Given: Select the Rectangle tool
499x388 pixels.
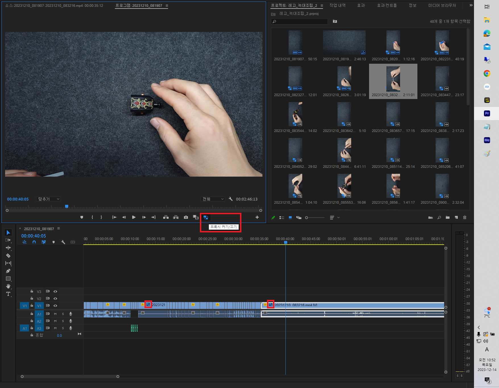Looking at the screenshot, I should pos(8,278).
